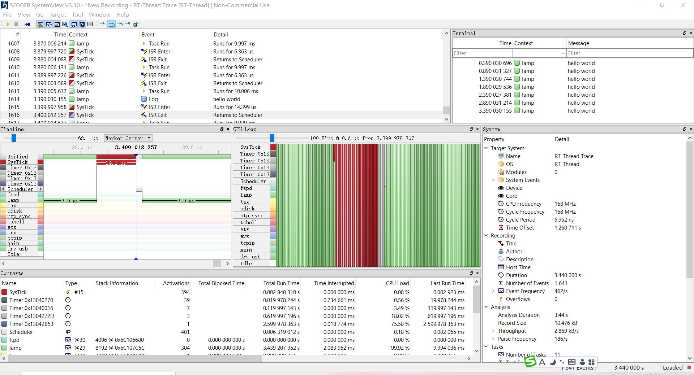Click the Timeline horizontal scroll right arrow
The image size is (694, 375).
[227, 263]
